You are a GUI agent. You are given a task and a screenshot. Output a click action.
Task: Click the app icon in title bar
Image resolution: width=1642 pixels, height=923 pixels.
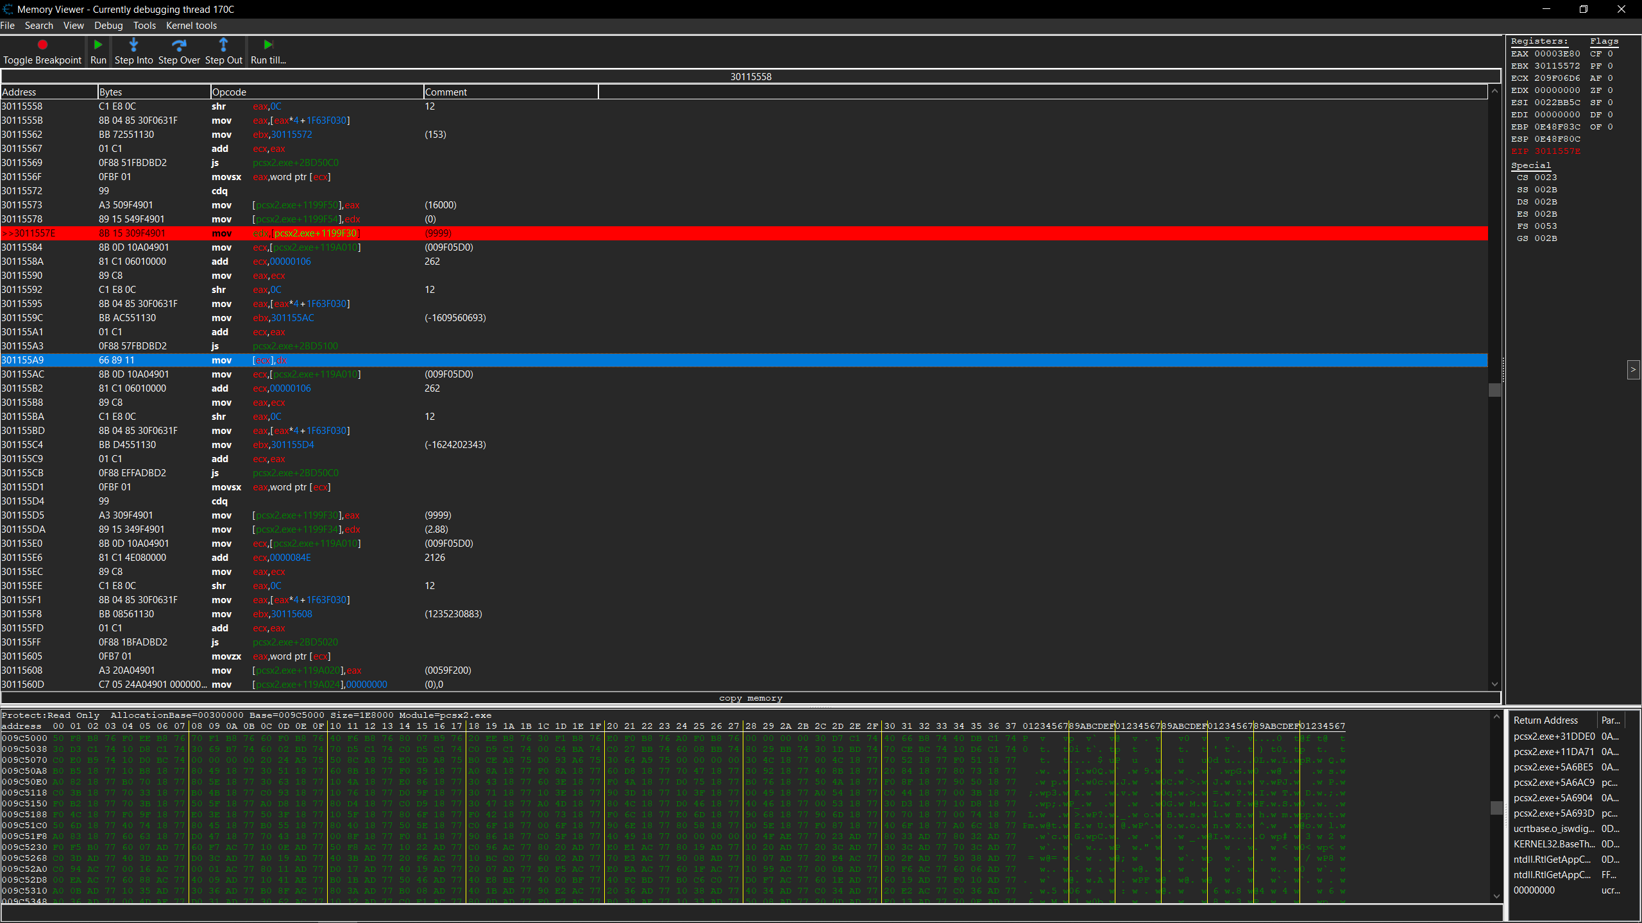(x=8, y=9)
